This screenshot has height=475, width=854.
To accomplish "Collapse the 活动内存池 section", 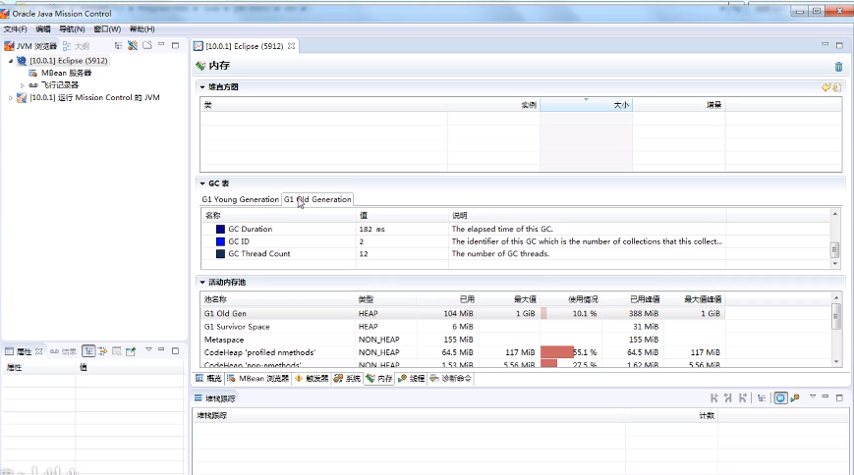I will pyautogui.click(x=202, y=282).
